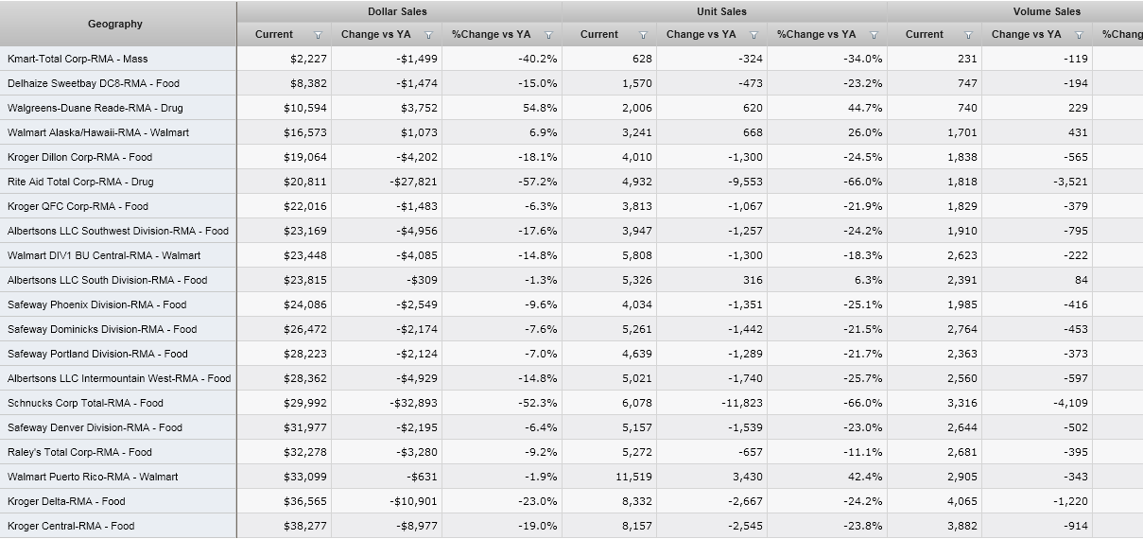Select the Rite Aid Total Corp-RMA row
The height and width of the screenshot is (539, 1143).
(80, 182)
